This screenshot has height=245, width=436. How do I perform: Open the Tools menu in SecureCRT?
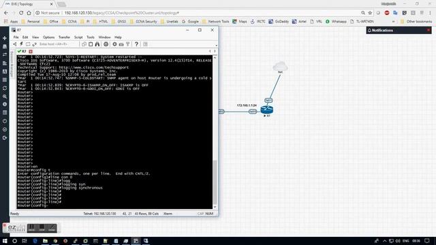(x=91, y=37)
